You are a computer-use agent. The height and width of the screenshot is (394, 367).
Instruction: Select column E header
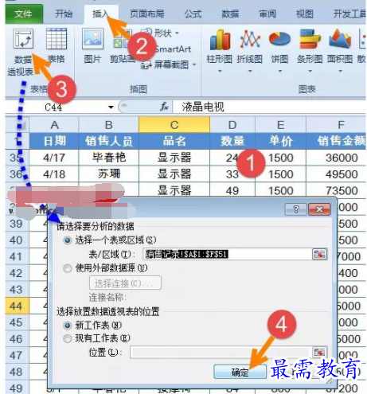(280, 125)
